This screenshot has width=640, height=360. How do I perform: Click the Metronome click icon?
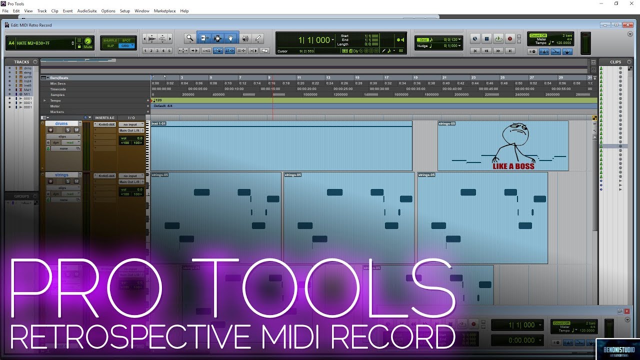tap(544, 50)
